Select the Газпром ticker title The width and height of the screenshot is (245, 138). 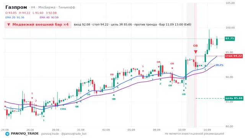[x=16, y=7]
